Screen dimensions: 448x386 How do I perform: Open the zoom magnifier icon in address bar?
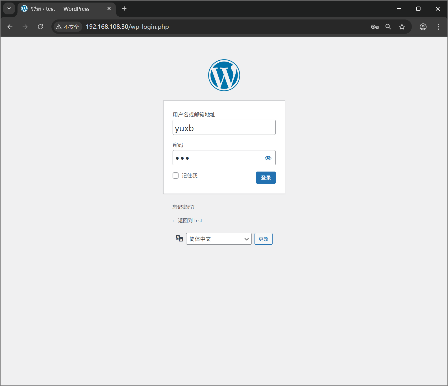coord(388,27)
